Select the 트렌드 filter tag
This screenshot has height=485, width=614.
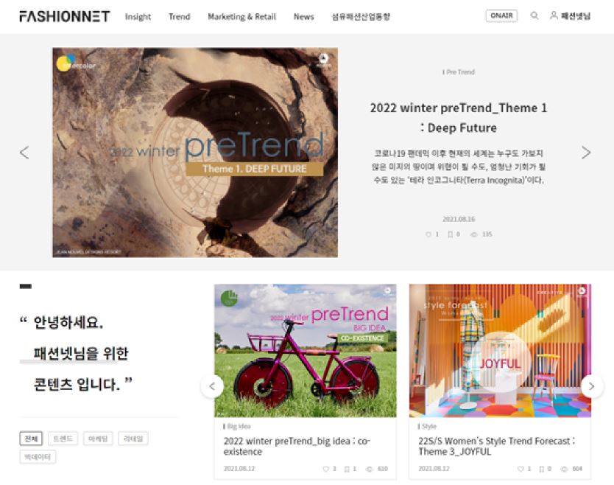[x=63, y=439]
